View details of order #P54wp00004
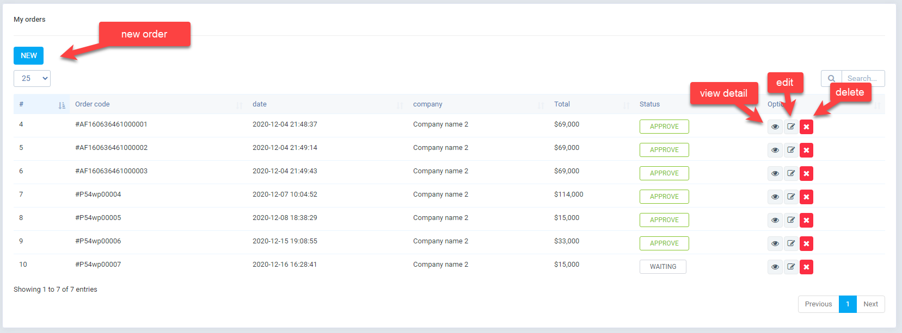The width and height of the screenshot is (902, 333). (x=775, y=197)
